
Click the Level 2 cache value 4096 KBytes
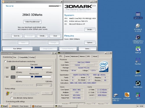(102, 95)
